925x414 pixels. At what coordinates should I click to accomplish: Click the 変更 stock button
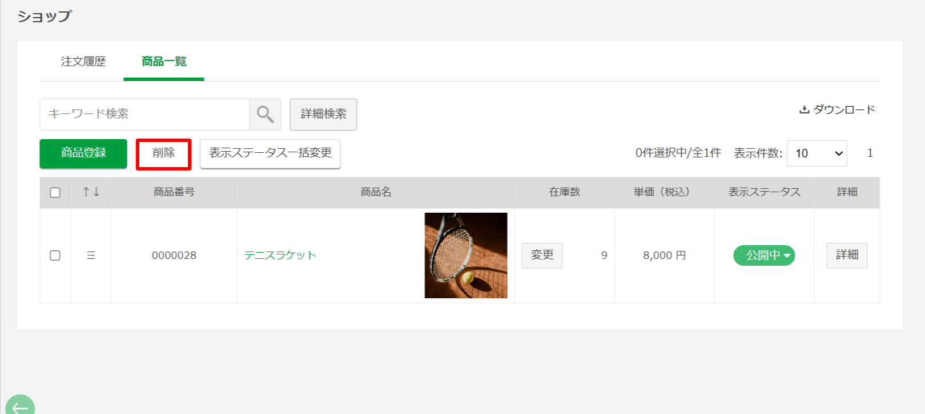click(x=542, y=255)
